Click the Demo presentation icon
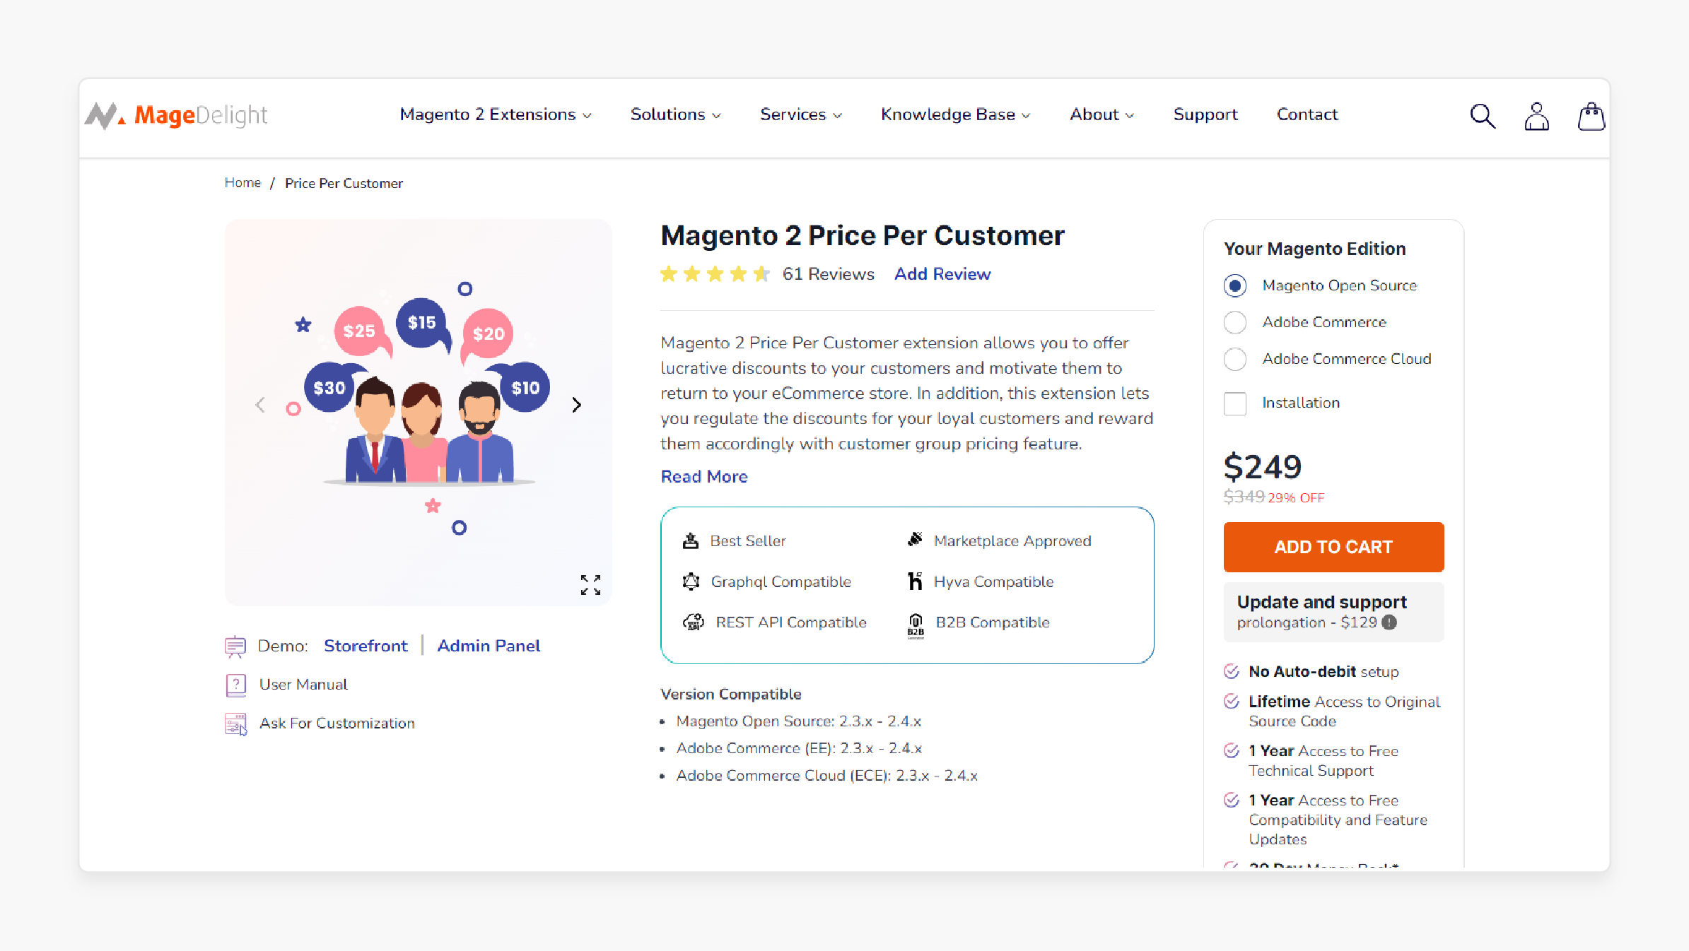Image resolution: width=1689 pixels, height=951 pixels. coord(235,646)
